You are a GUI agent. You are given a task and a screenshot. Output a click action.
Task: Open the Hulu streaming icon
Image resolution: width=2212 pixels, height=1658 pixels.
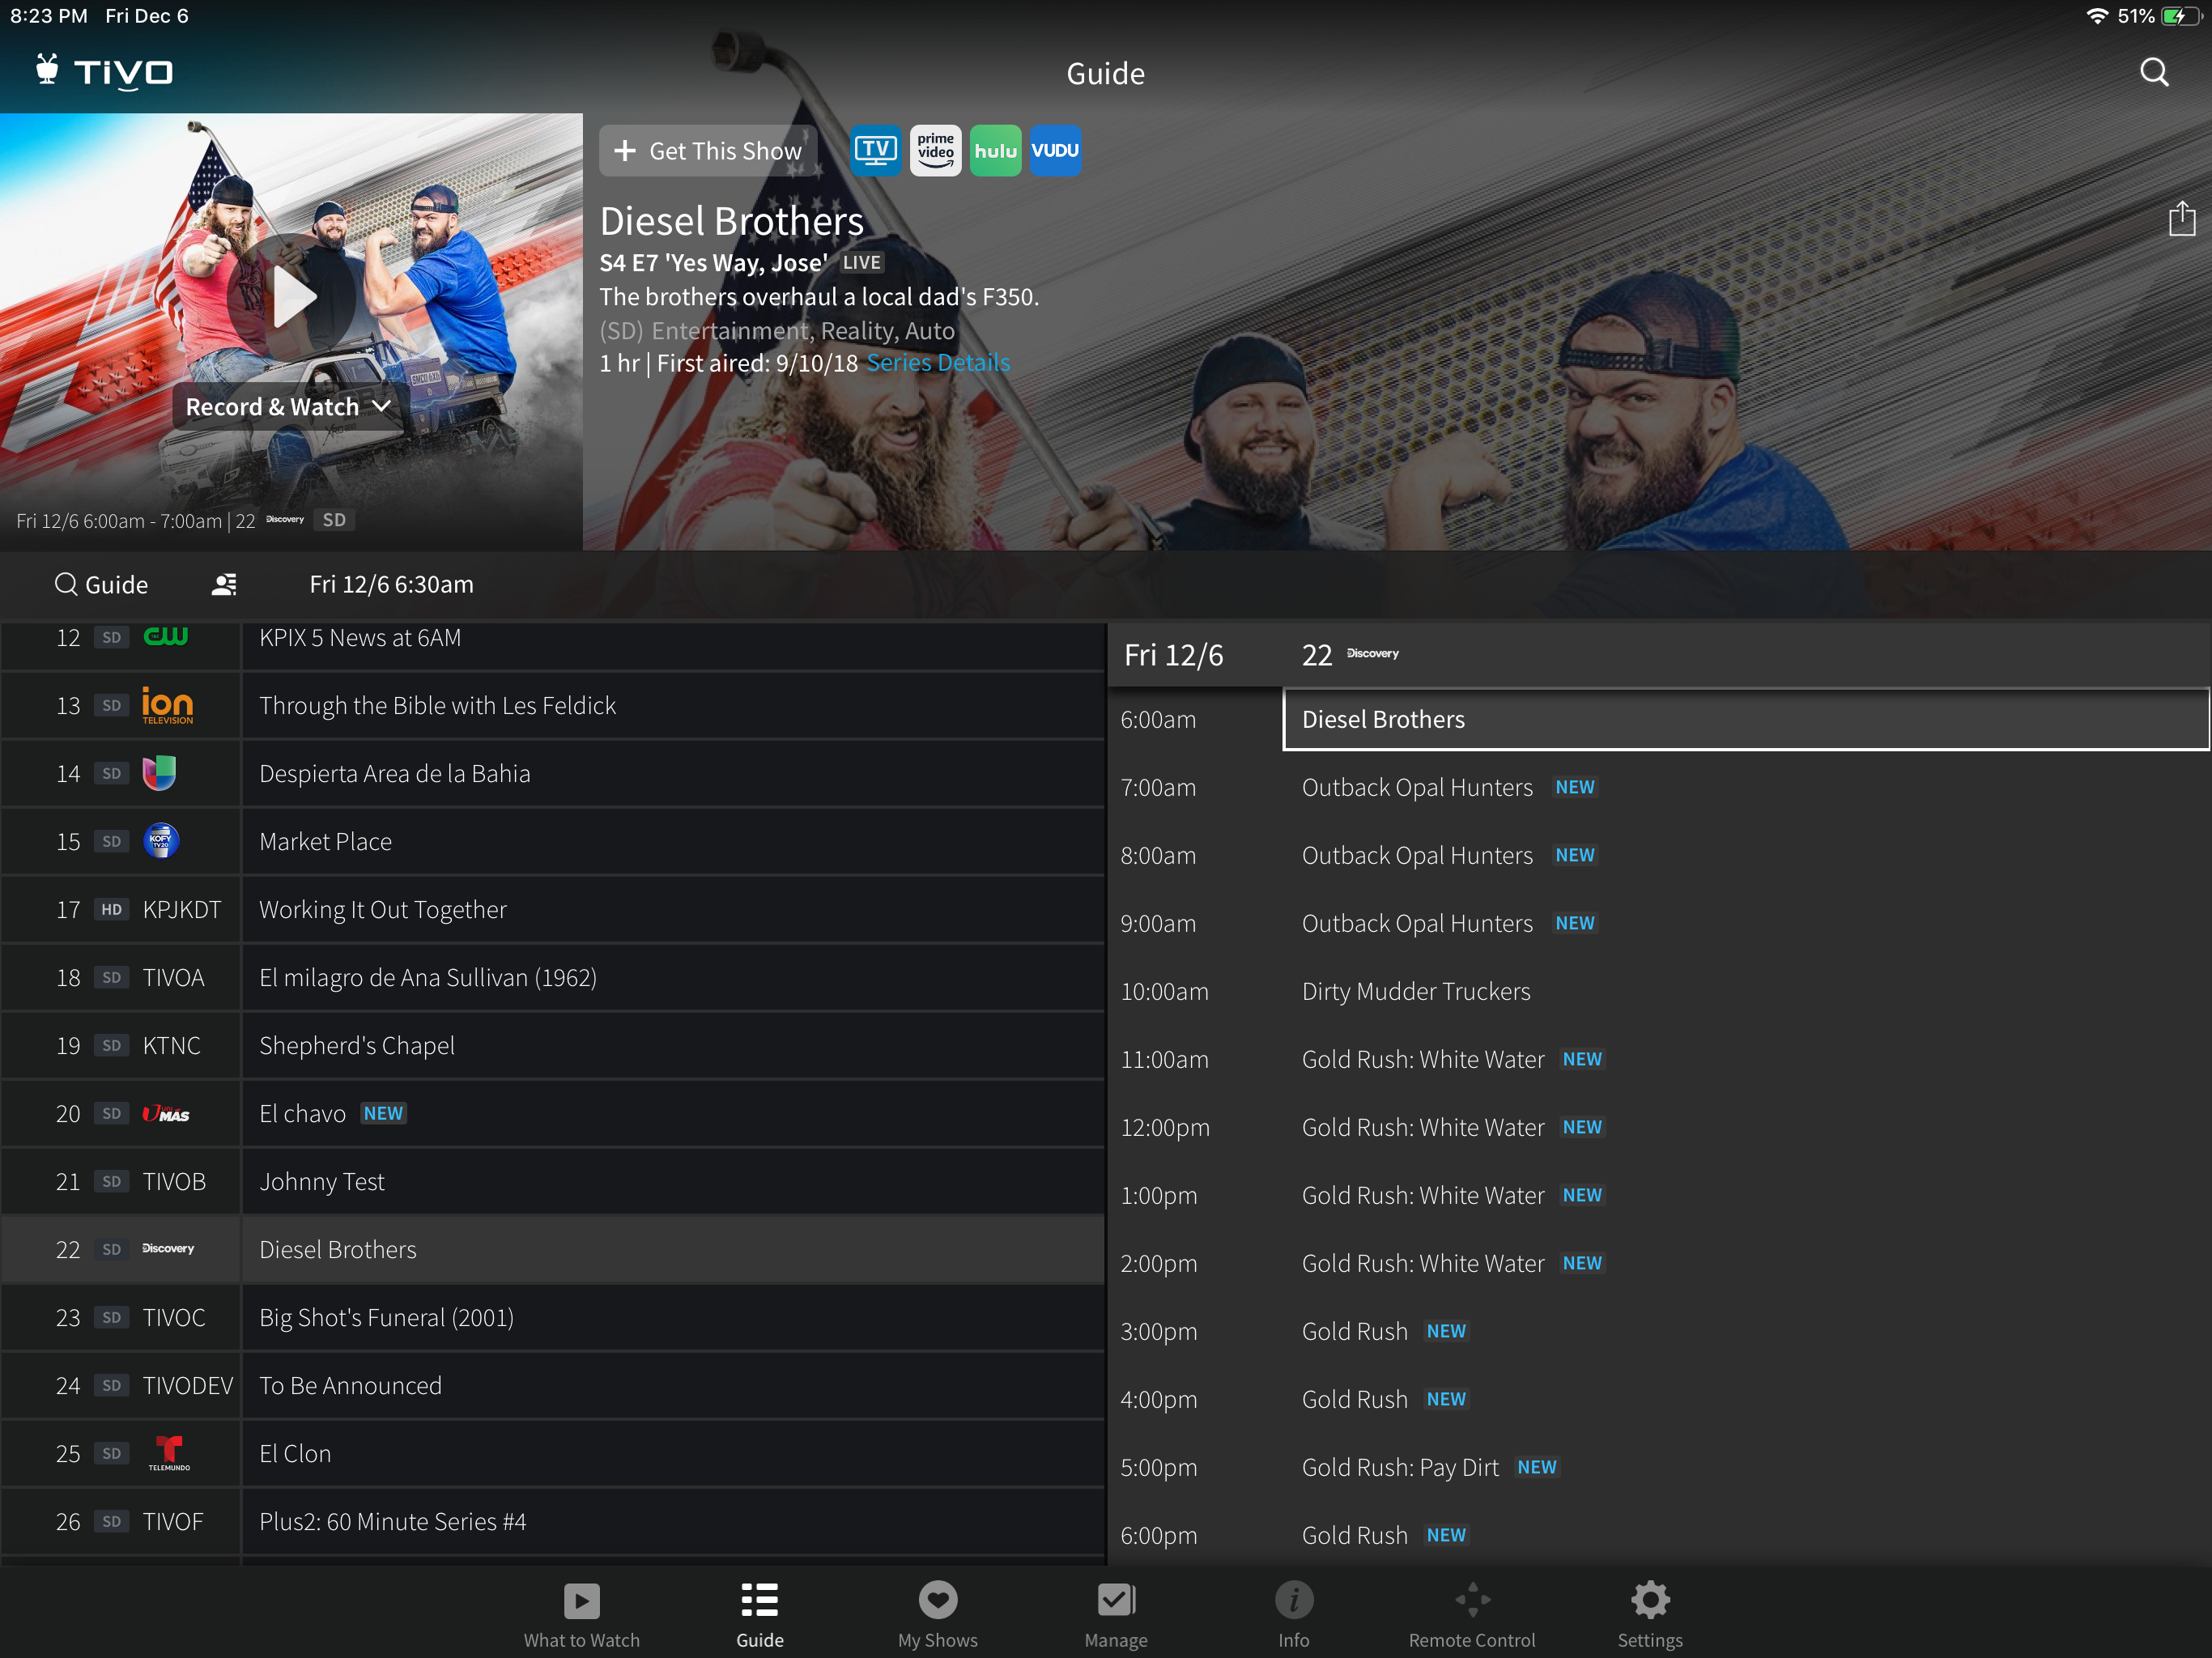tap(995, 151)
